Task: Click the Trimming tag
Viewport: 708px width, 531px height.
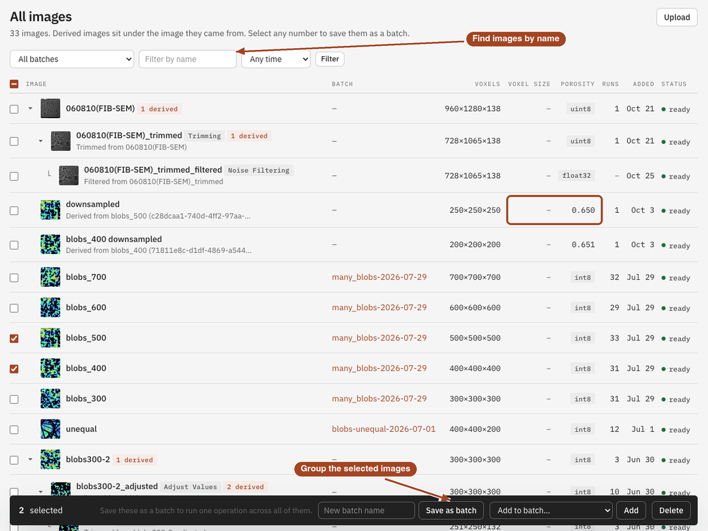Action: [x=205, y=136]
